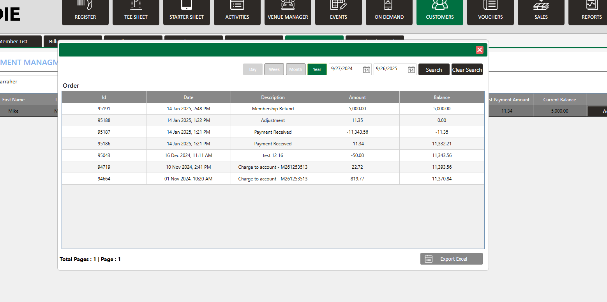Viewport: 607px width, 302px height.
Task: Open calendar picker for end date 9/26/2025
Action: coord(411,70)
